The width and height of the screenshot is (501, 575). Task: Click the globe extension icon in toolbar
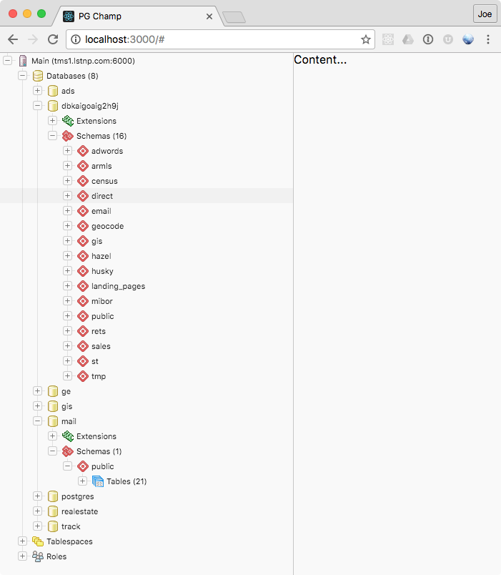(x=468, y=39)
